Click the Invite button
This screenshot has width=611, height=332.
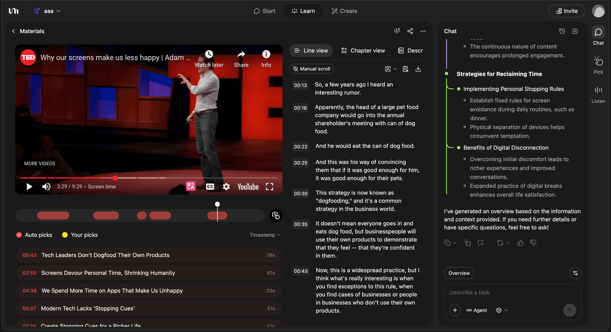(x=566, y=11)
